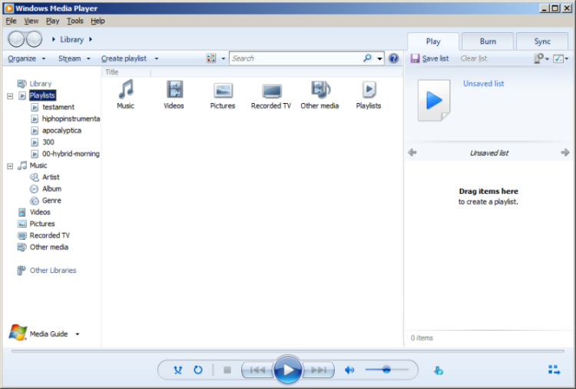Viewport: 576px width, 389px height.
Task: Click the Previous track button
Action: coord(257,370)
